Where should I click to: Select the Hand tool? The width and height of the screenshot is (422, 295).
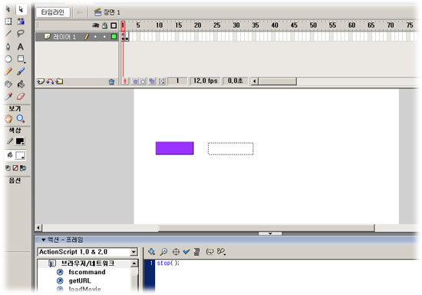[x=8, y=118]
